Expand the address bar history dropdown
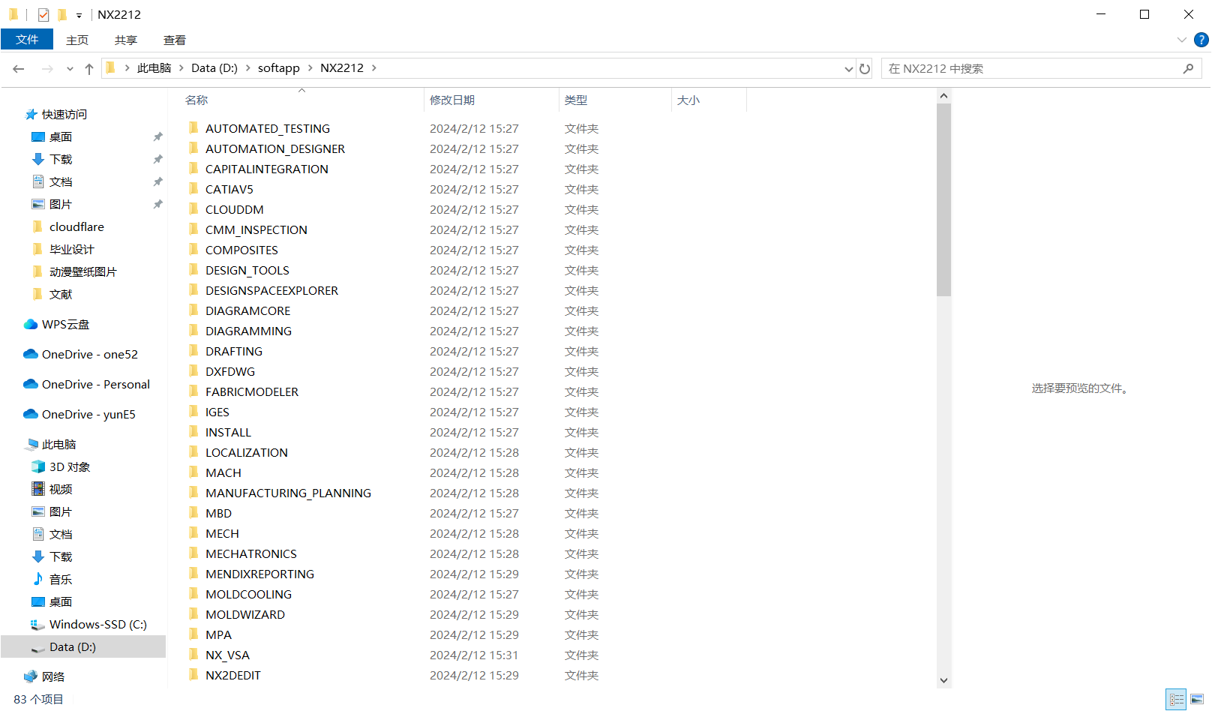The width and height of the screenshot is (1212, 711). (848, 69)
